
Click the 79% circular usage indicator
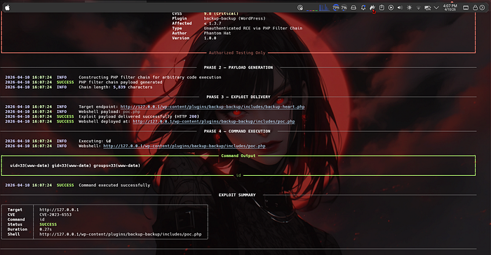[336, 8]
